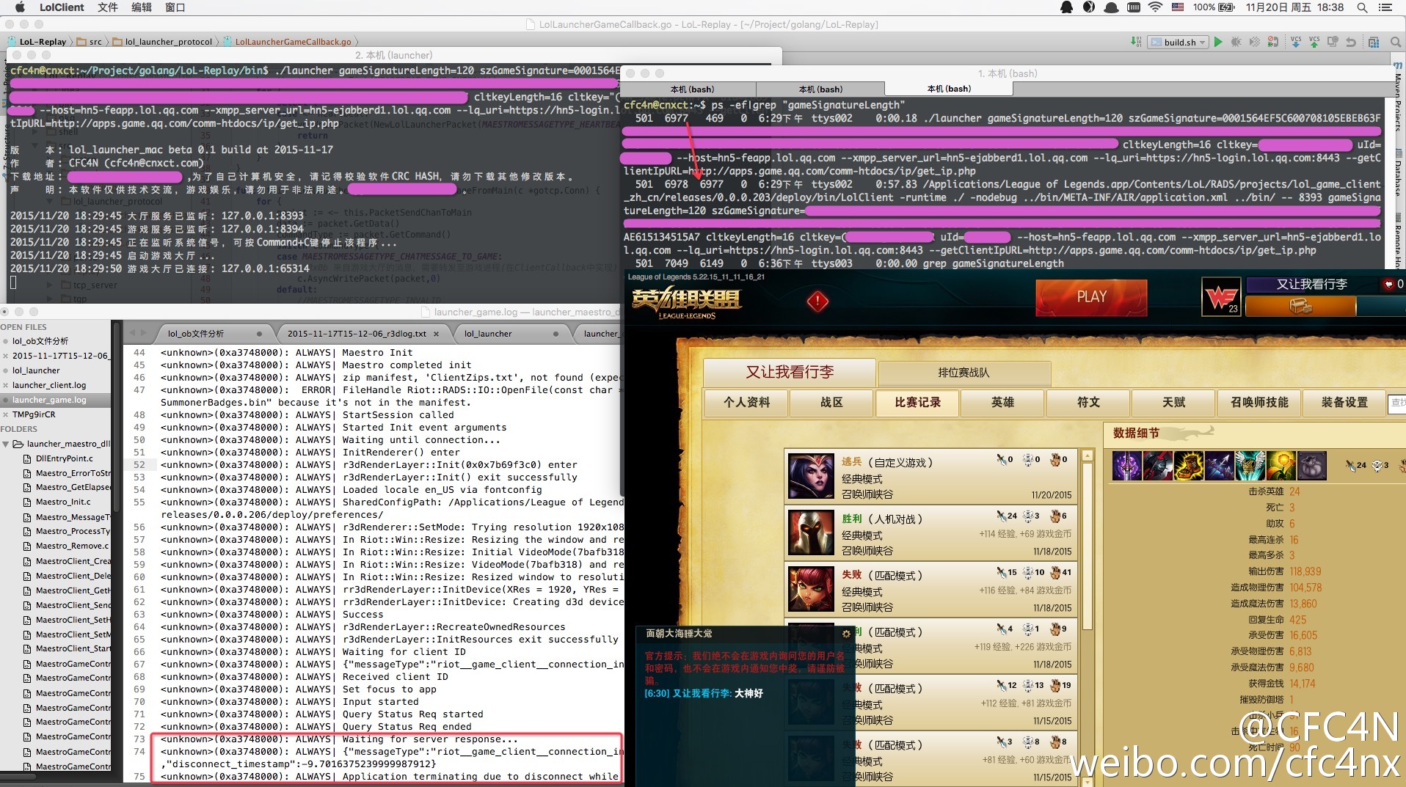Open the 比赛记录 match history tab
The image size is (1406, 787).
click(x=917, y=403)
